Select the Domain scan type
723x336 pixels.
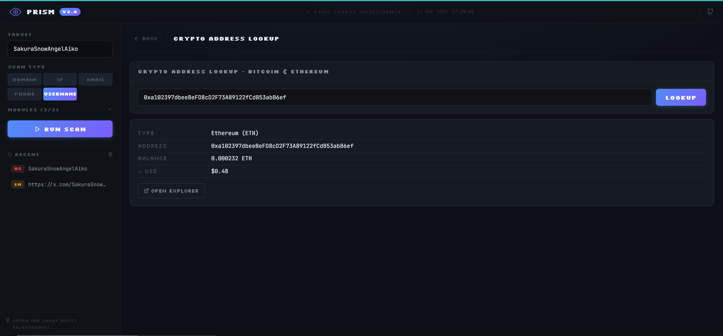(x=24, y=79)
